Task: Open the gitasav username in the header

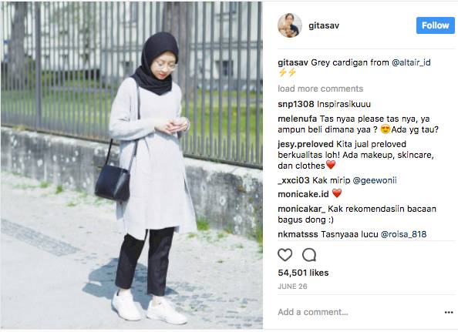Action: [324, 25]
